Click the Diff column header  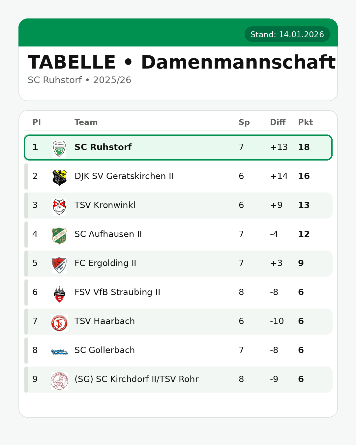[x=278, y=122]
